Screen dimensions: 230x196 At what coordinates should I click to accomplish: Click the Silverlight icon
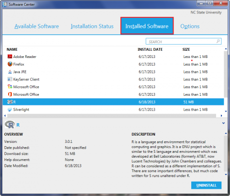pos(10,109)
